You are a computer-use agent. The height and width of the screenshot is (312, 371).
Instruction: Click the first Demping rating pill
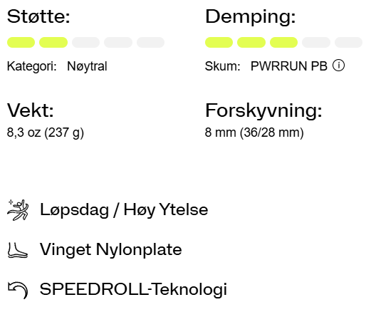click(x=219, y=43)
